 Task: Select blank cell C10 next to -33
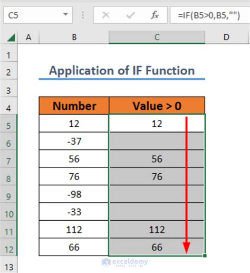pos(157,212)
